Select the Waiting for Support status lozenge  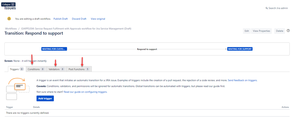[240, 49]
